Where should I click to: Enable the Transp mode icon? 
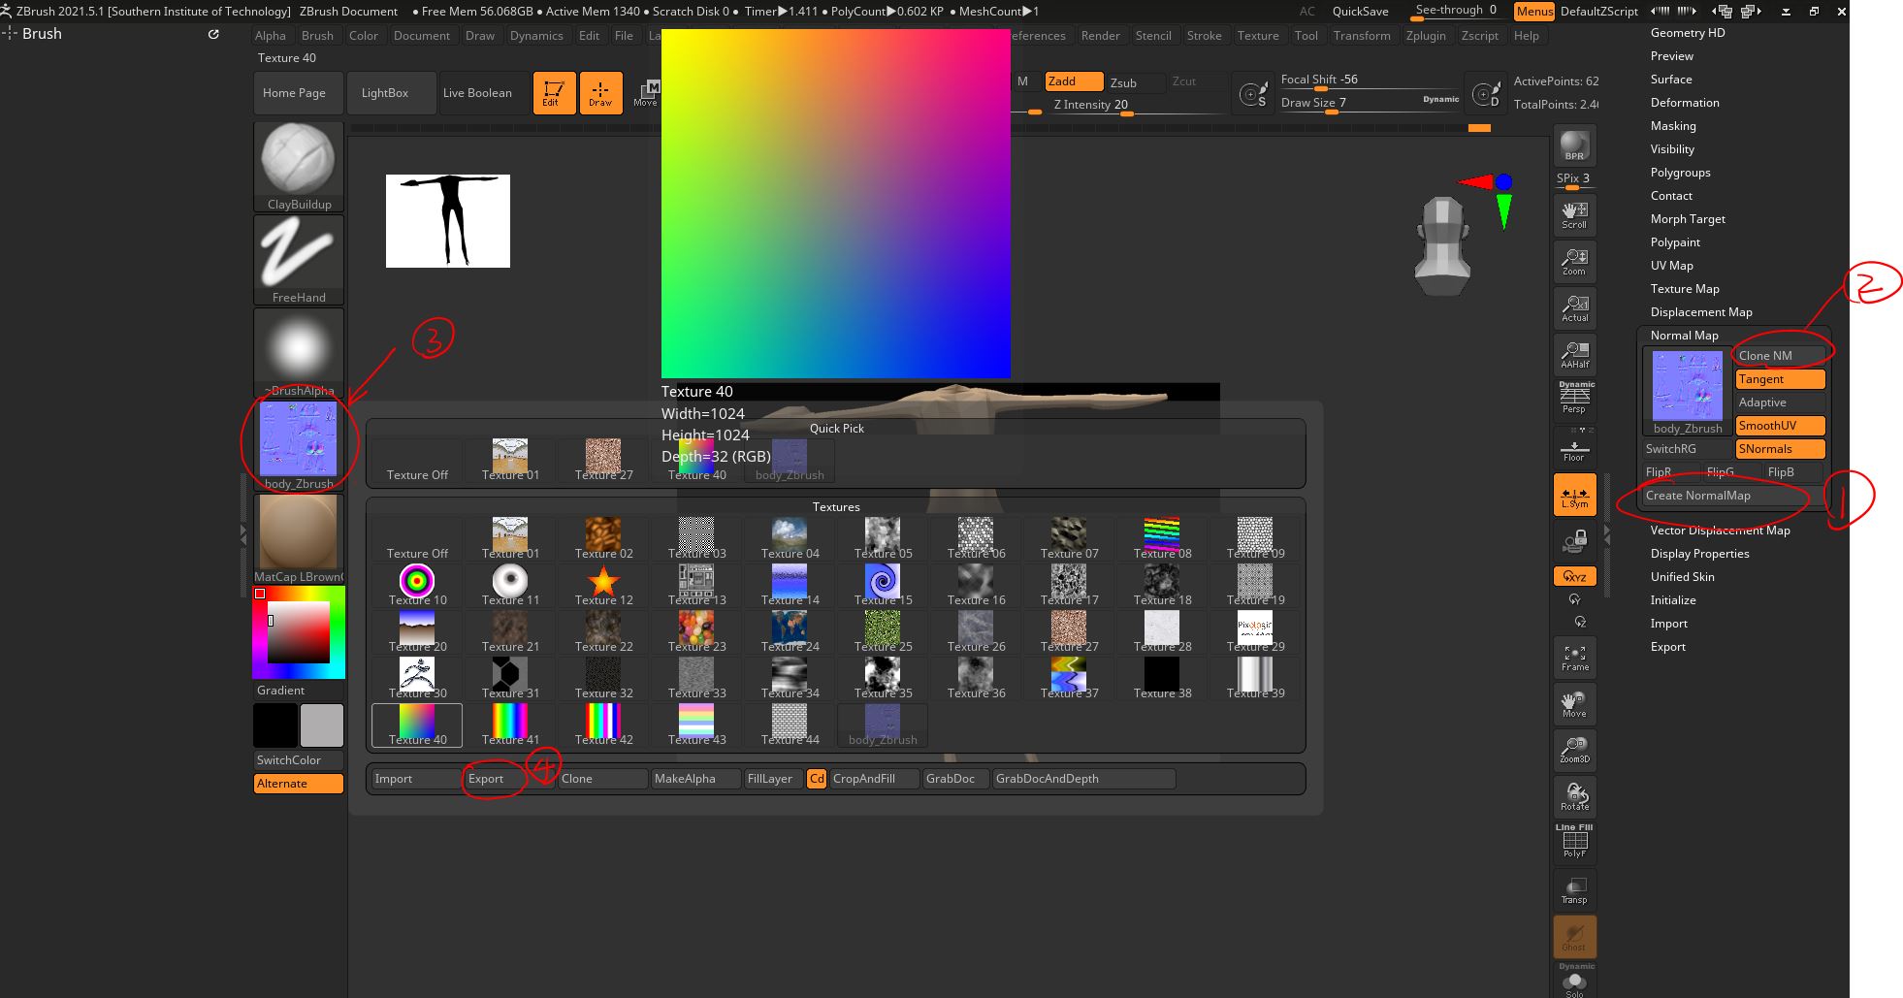coord(1573,888)
